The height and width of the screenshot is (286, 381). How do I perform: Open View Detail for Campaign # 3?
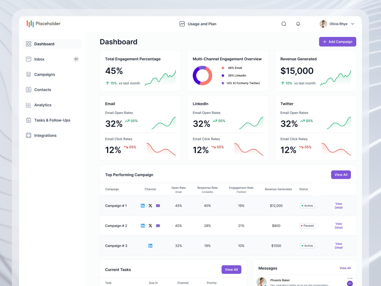338,246
